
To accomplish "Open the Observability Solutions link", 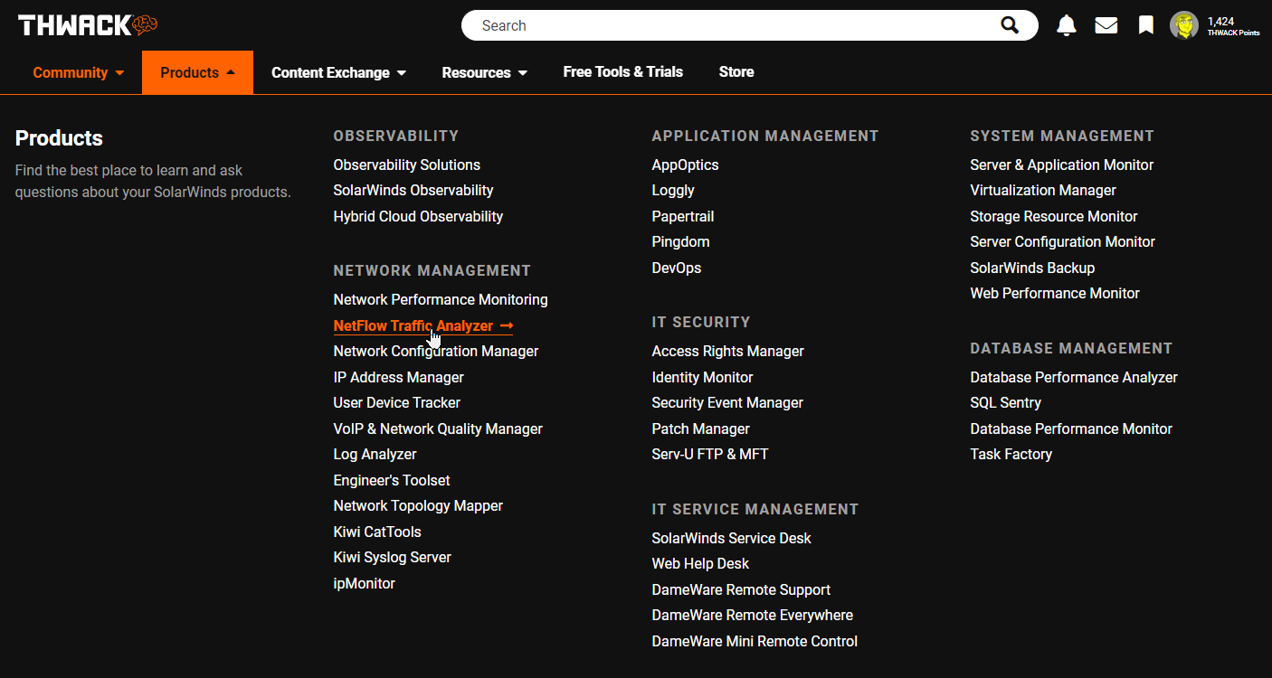I will coord(406,165).
